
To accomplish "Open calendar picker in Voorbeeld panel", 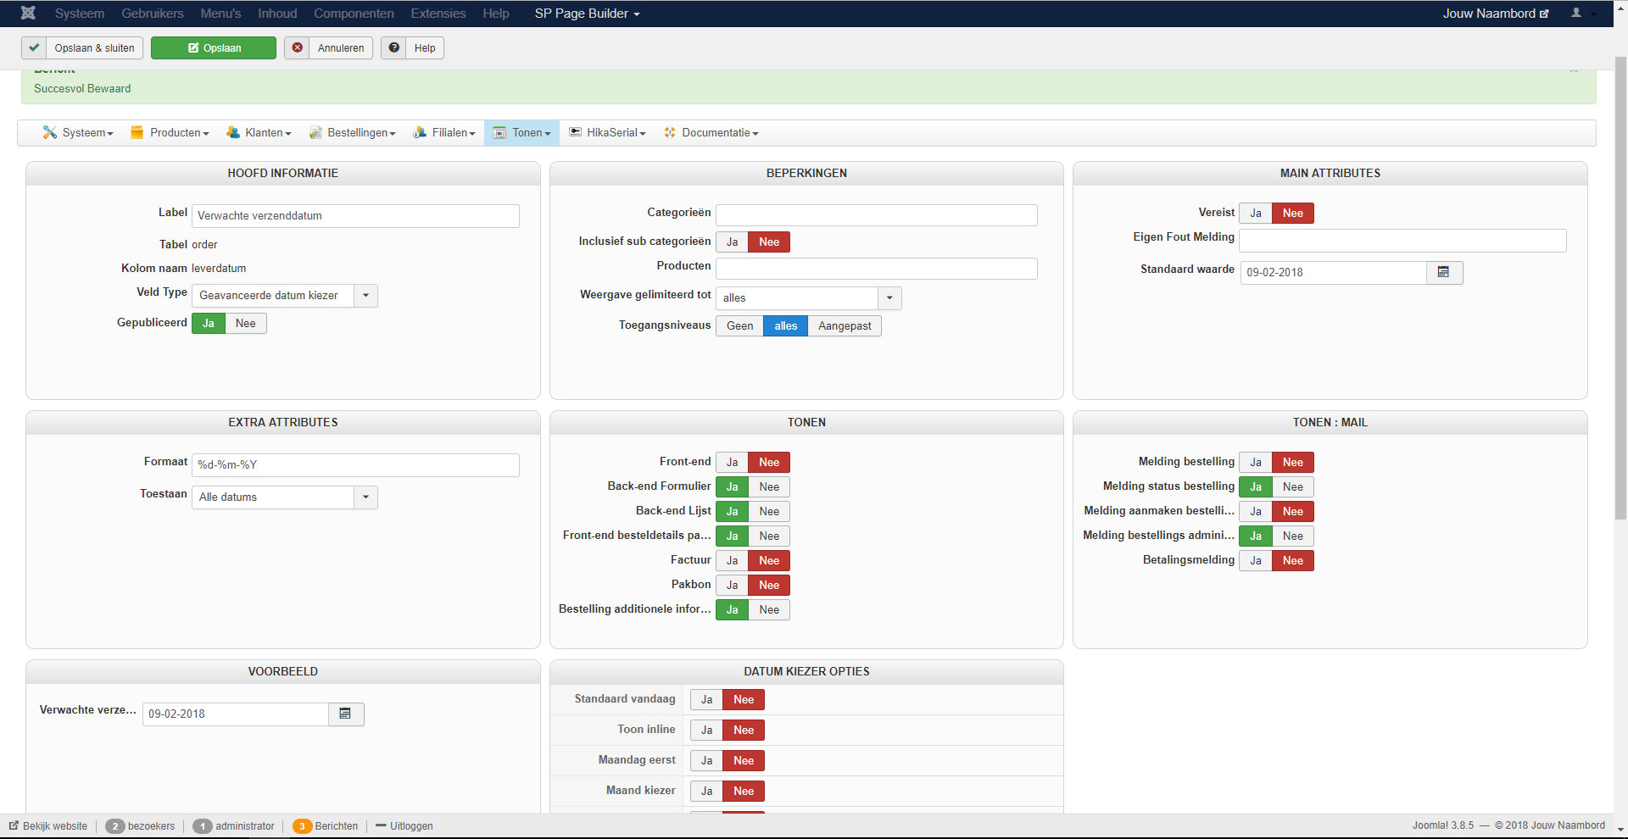I will pos(345,714).
